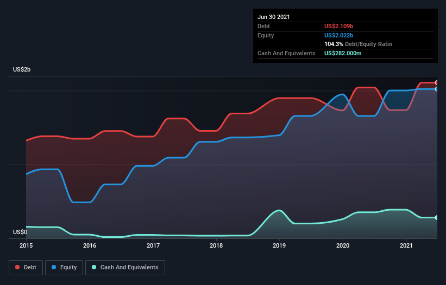Image resolution: width=446 pixels, height=285 pixels.
Task: Toggle the Debt series legend button
Action: click(26, 268)
